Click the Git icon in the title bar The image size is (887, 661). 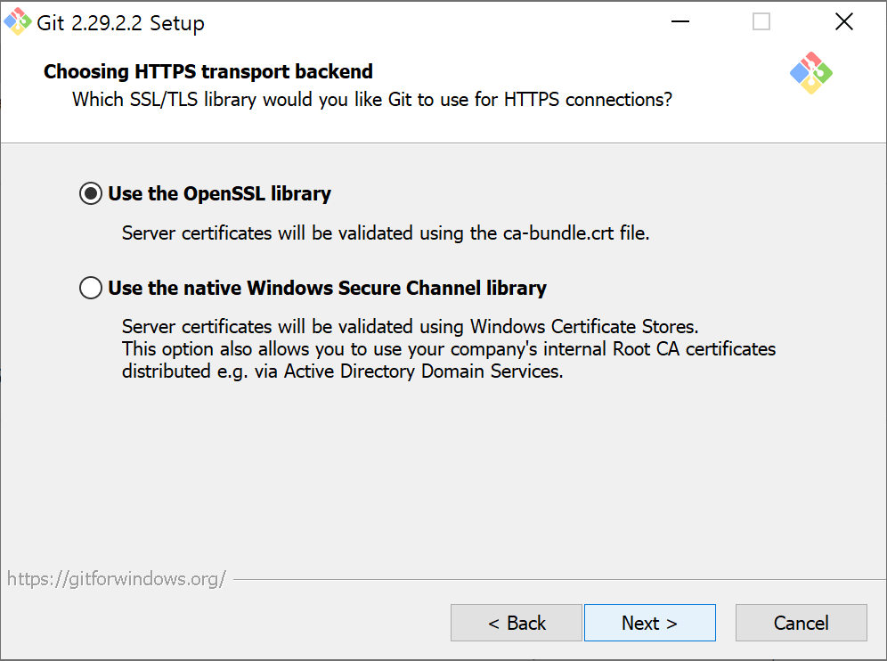pyautogui.click(x=18, y=21)
